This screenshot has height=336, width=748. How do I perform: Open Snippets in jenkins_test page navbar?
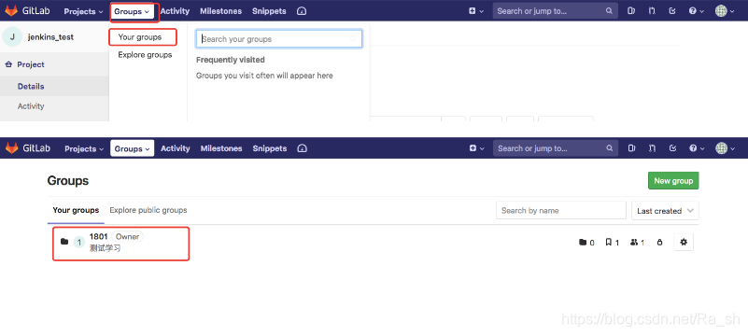269,11
